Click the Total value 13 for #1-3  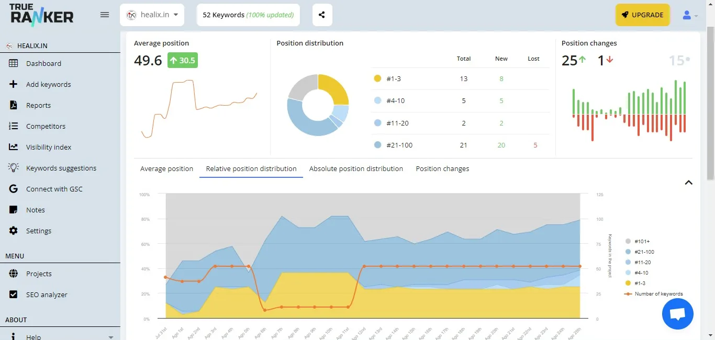(x=464, y=78)
